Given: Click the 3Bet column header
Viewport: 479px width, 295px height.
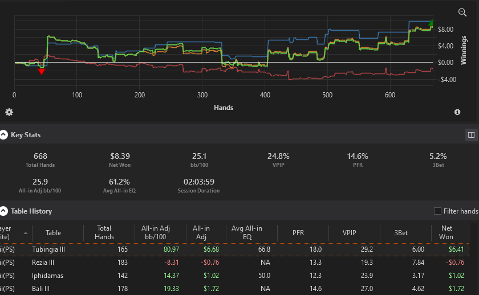Looking at the screenshot, I should [401, 233].
